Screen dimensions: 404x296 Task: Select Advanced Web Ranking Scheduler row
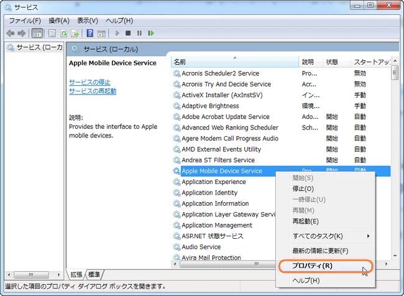click(x=281, y=127)
